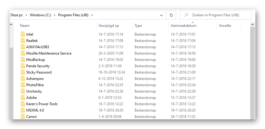Go to Deze pc in the breadcrumb
Image resolution: width=265 pixels, height=129 pixels.
[x=17, y=15]
